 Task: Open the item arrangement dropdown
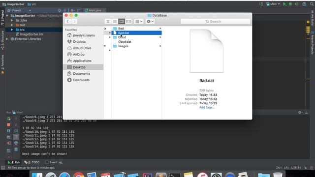click(139, 22)
